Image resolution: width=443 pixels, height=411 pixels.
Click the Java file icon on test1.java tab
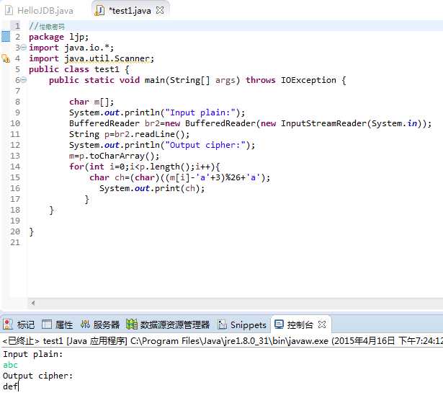[99, 11]
